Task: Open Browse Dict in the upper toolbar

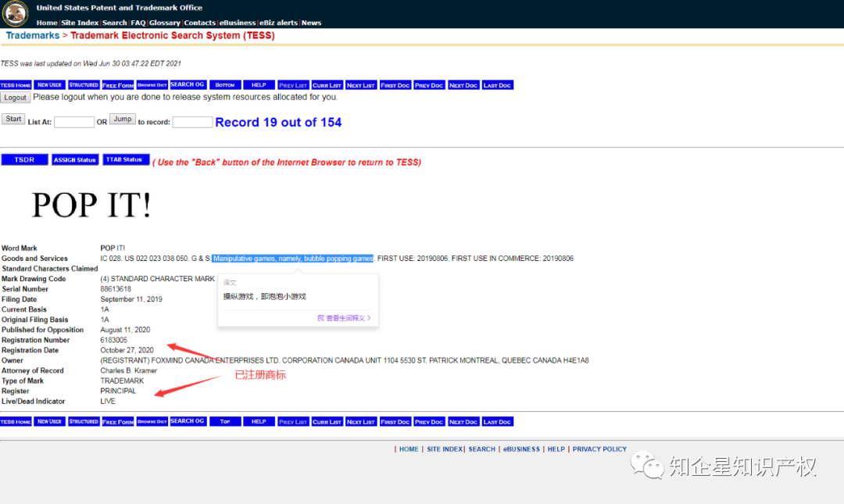Action: [152, 85]
